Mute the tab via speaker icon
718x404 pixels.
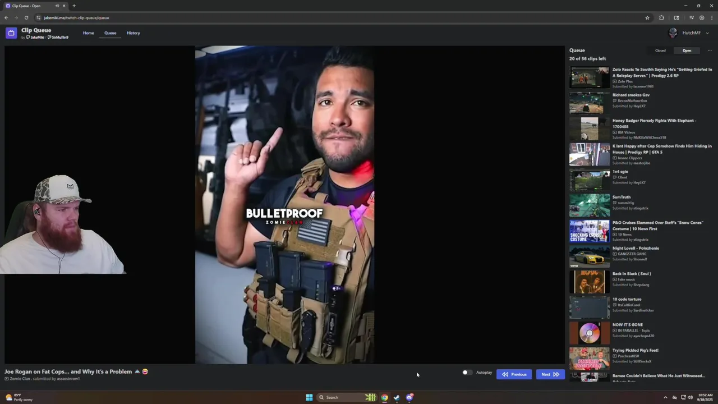57,6
